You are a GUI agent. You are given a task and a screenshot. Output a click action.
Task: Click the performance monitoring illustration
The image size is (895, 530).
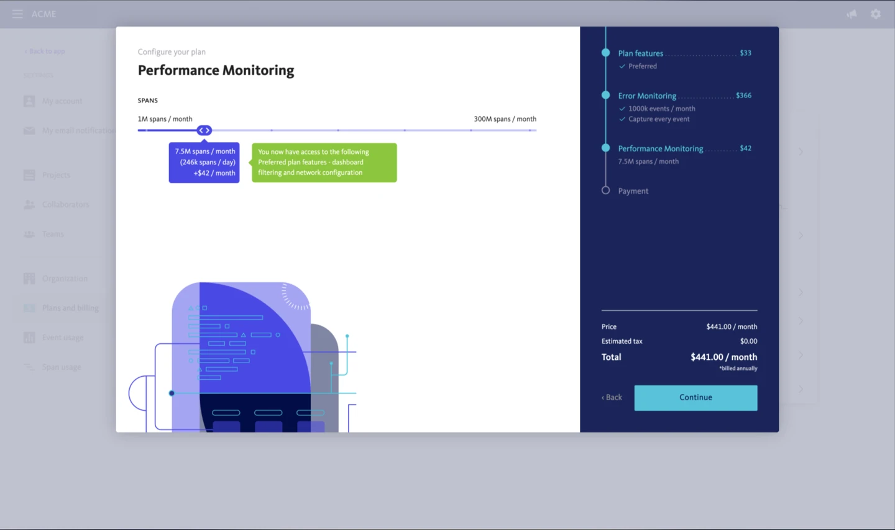(x=242, y=357)
